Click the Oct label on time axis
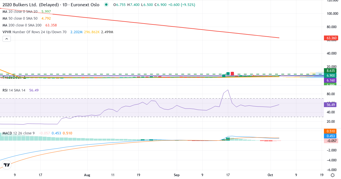The image size is (341, 179). [x=271, y=175]
